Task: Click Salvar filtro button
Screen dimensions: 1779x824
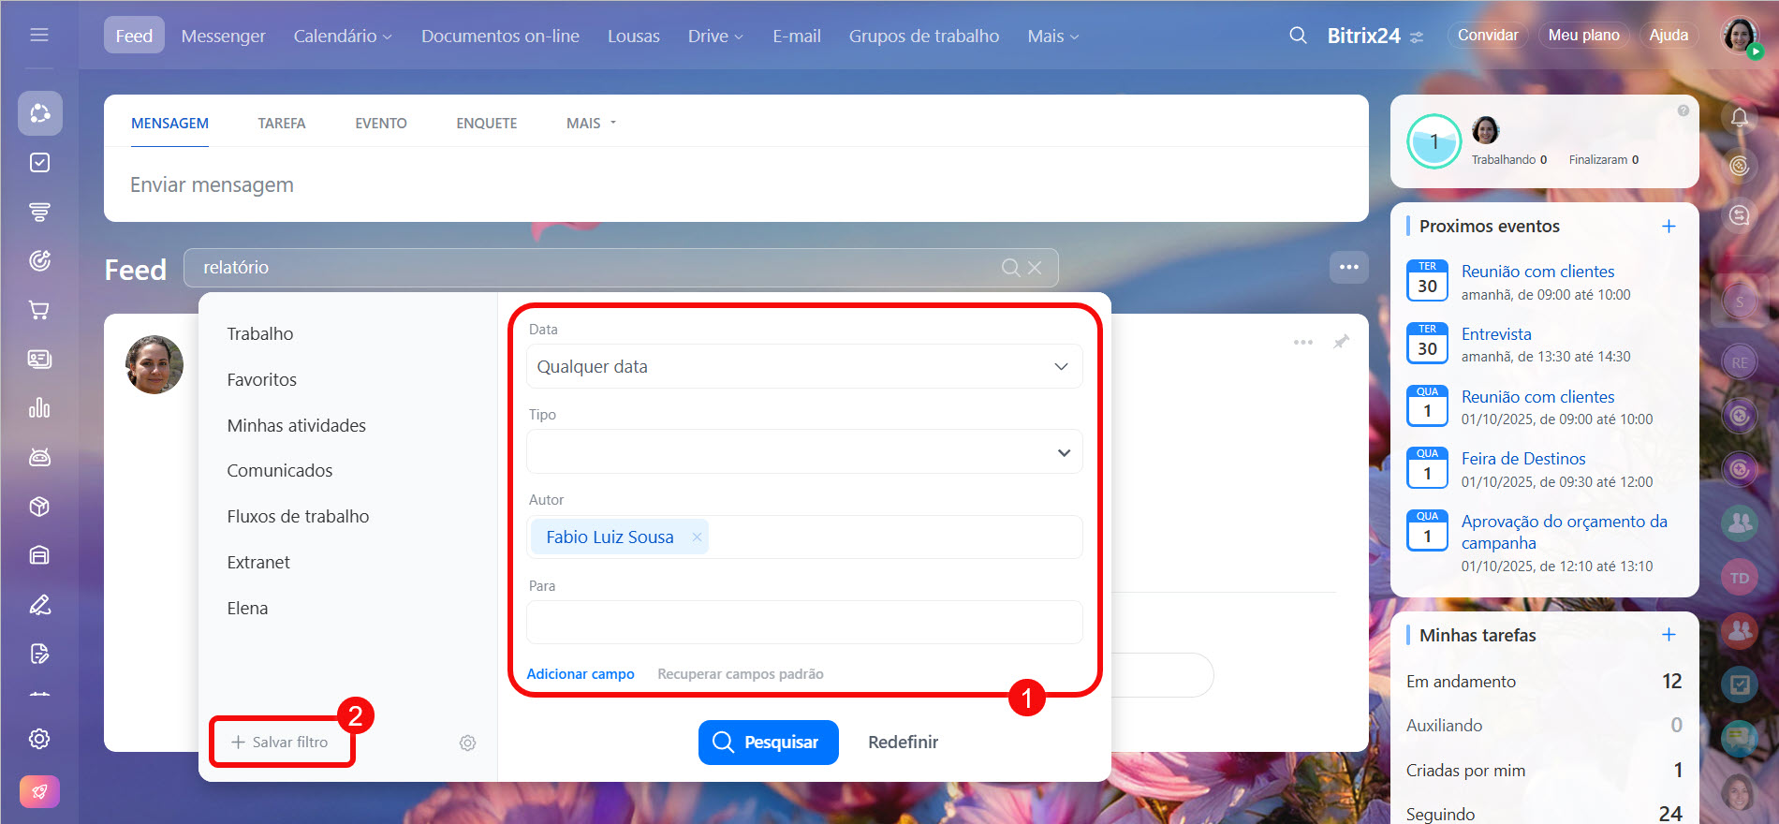Action: click(x=281, y=742)
